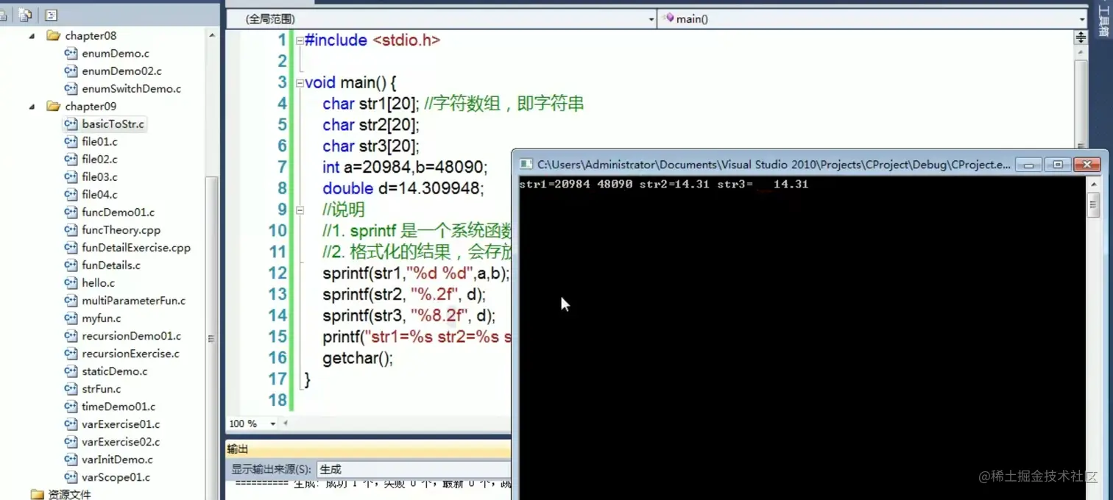Click line number 18 in the editor margin

[x=278, y=400]
